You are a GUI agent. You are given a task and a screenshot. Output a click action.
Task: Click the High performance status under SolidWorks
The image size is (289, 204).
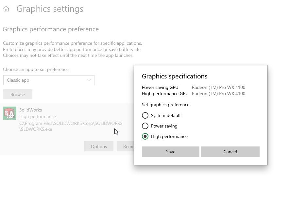(38, 117)
